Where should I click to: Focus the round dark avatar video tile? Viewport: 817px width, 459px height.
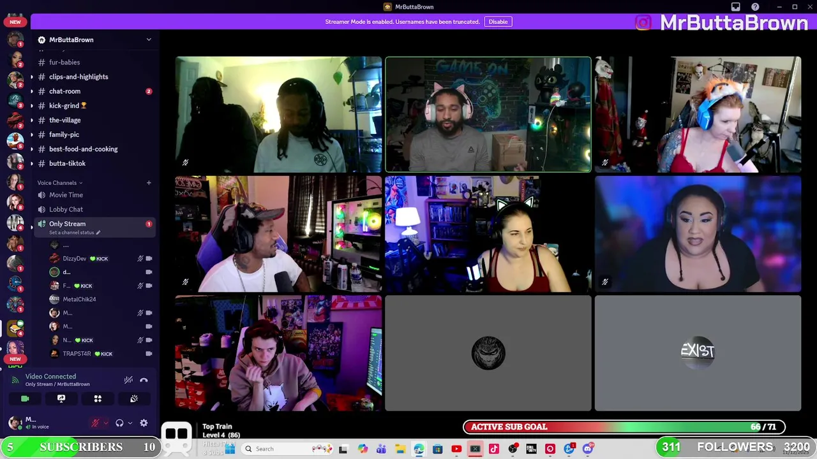(x=488, y=353)
